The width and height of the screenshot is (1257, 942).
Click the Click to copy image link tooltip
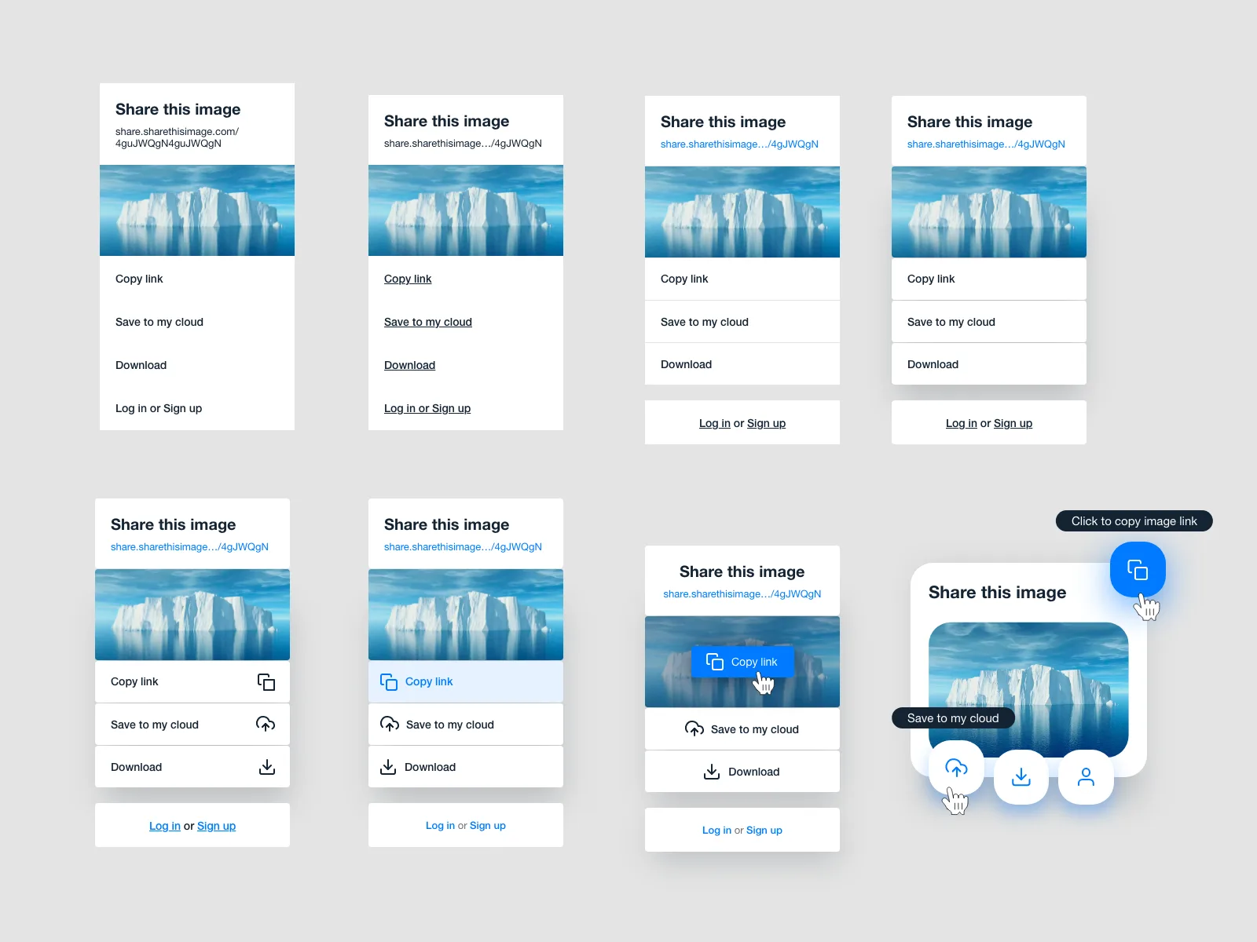(1134, 520)
